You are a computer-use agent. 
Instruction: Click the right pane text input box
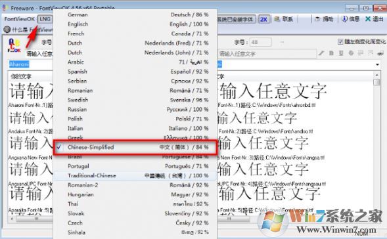tap(267, 54)
